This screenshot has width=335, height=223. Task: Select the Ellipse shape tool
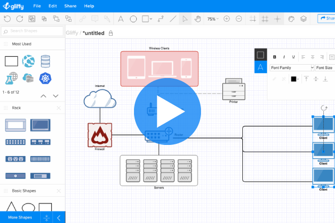click(133, 18)
